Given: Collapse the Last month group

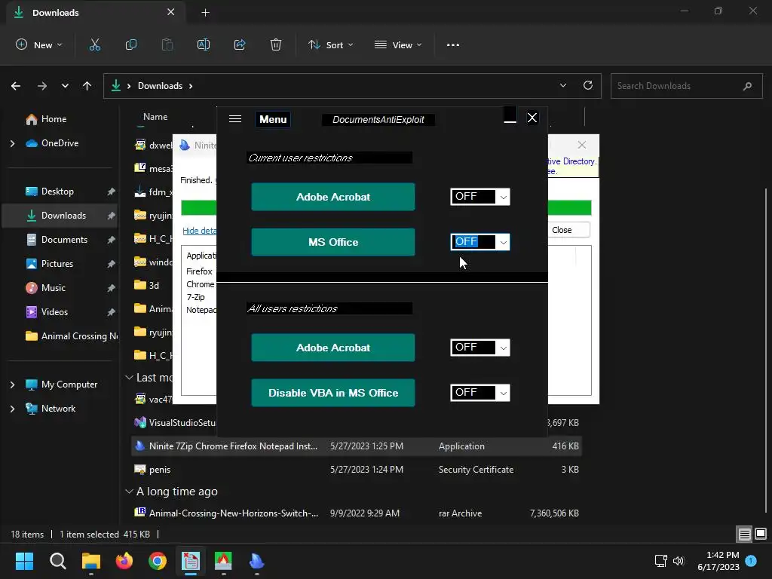Looking at the screenshot, I should [x=129, y=378].
